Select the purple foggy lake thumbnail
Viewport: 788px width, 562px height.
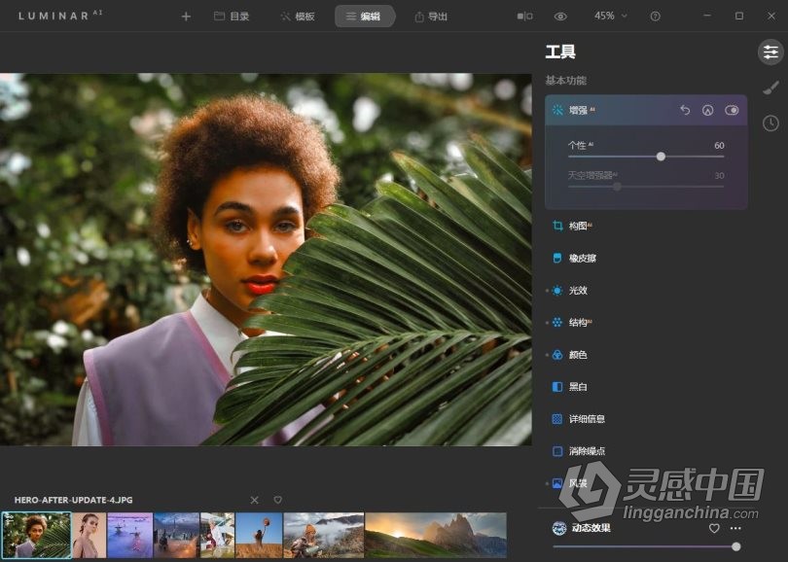click(x=129, y=536)
